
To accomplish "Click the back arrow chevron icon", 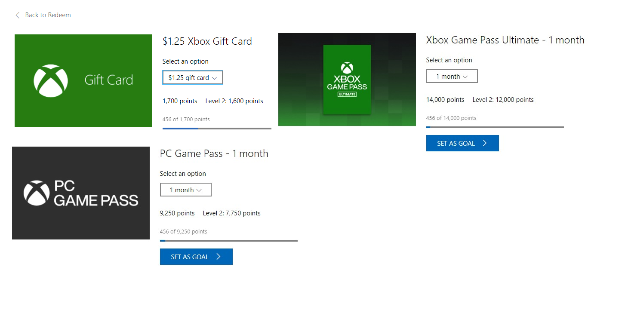I will (x=18, y=15).
